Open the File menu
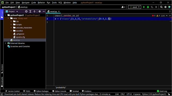 7,2
